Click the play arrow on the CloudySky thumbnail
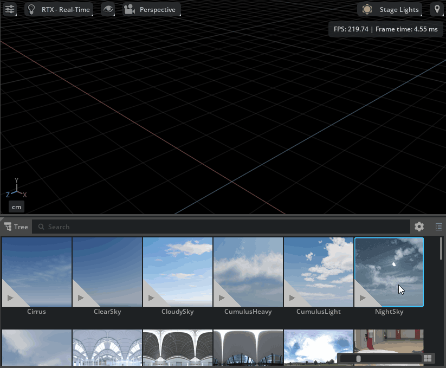Image resolution: width=446 pixels, height=368 pixels. tap(151, 298)
